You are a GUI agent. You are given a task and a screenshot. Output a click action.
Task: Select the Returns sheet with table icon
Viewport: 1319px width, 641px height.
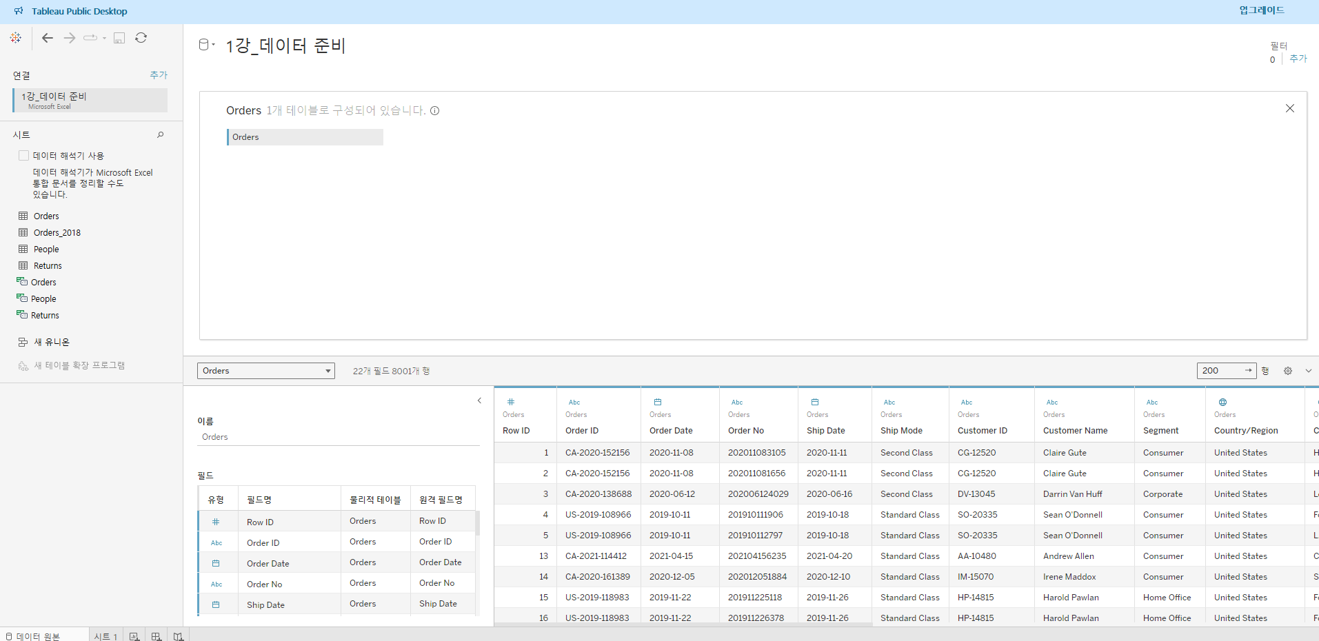[48, 266]
